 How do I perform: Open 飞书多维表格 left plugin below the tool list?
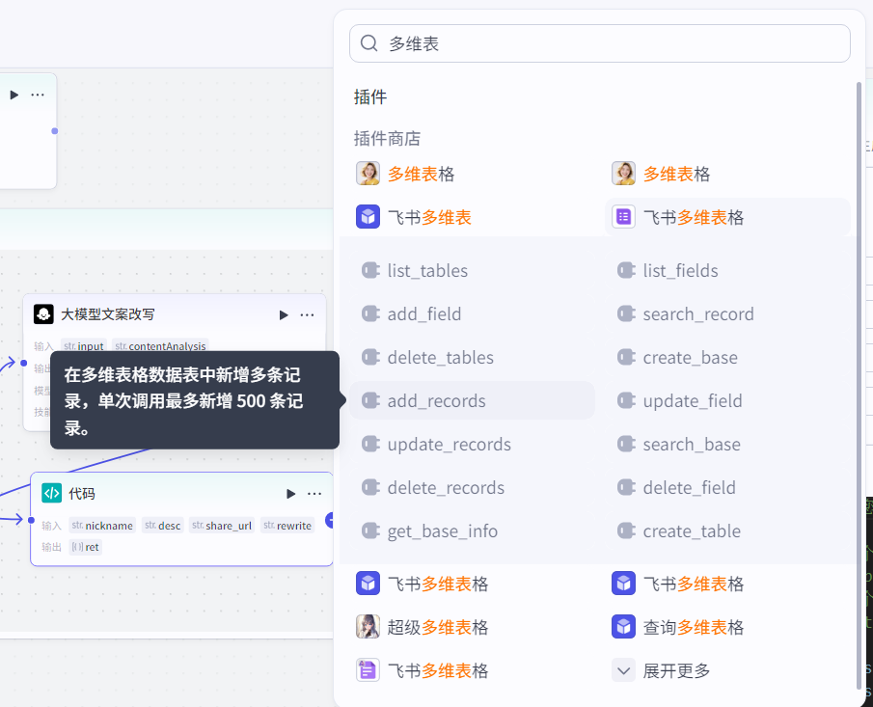[x=422, y=584]
